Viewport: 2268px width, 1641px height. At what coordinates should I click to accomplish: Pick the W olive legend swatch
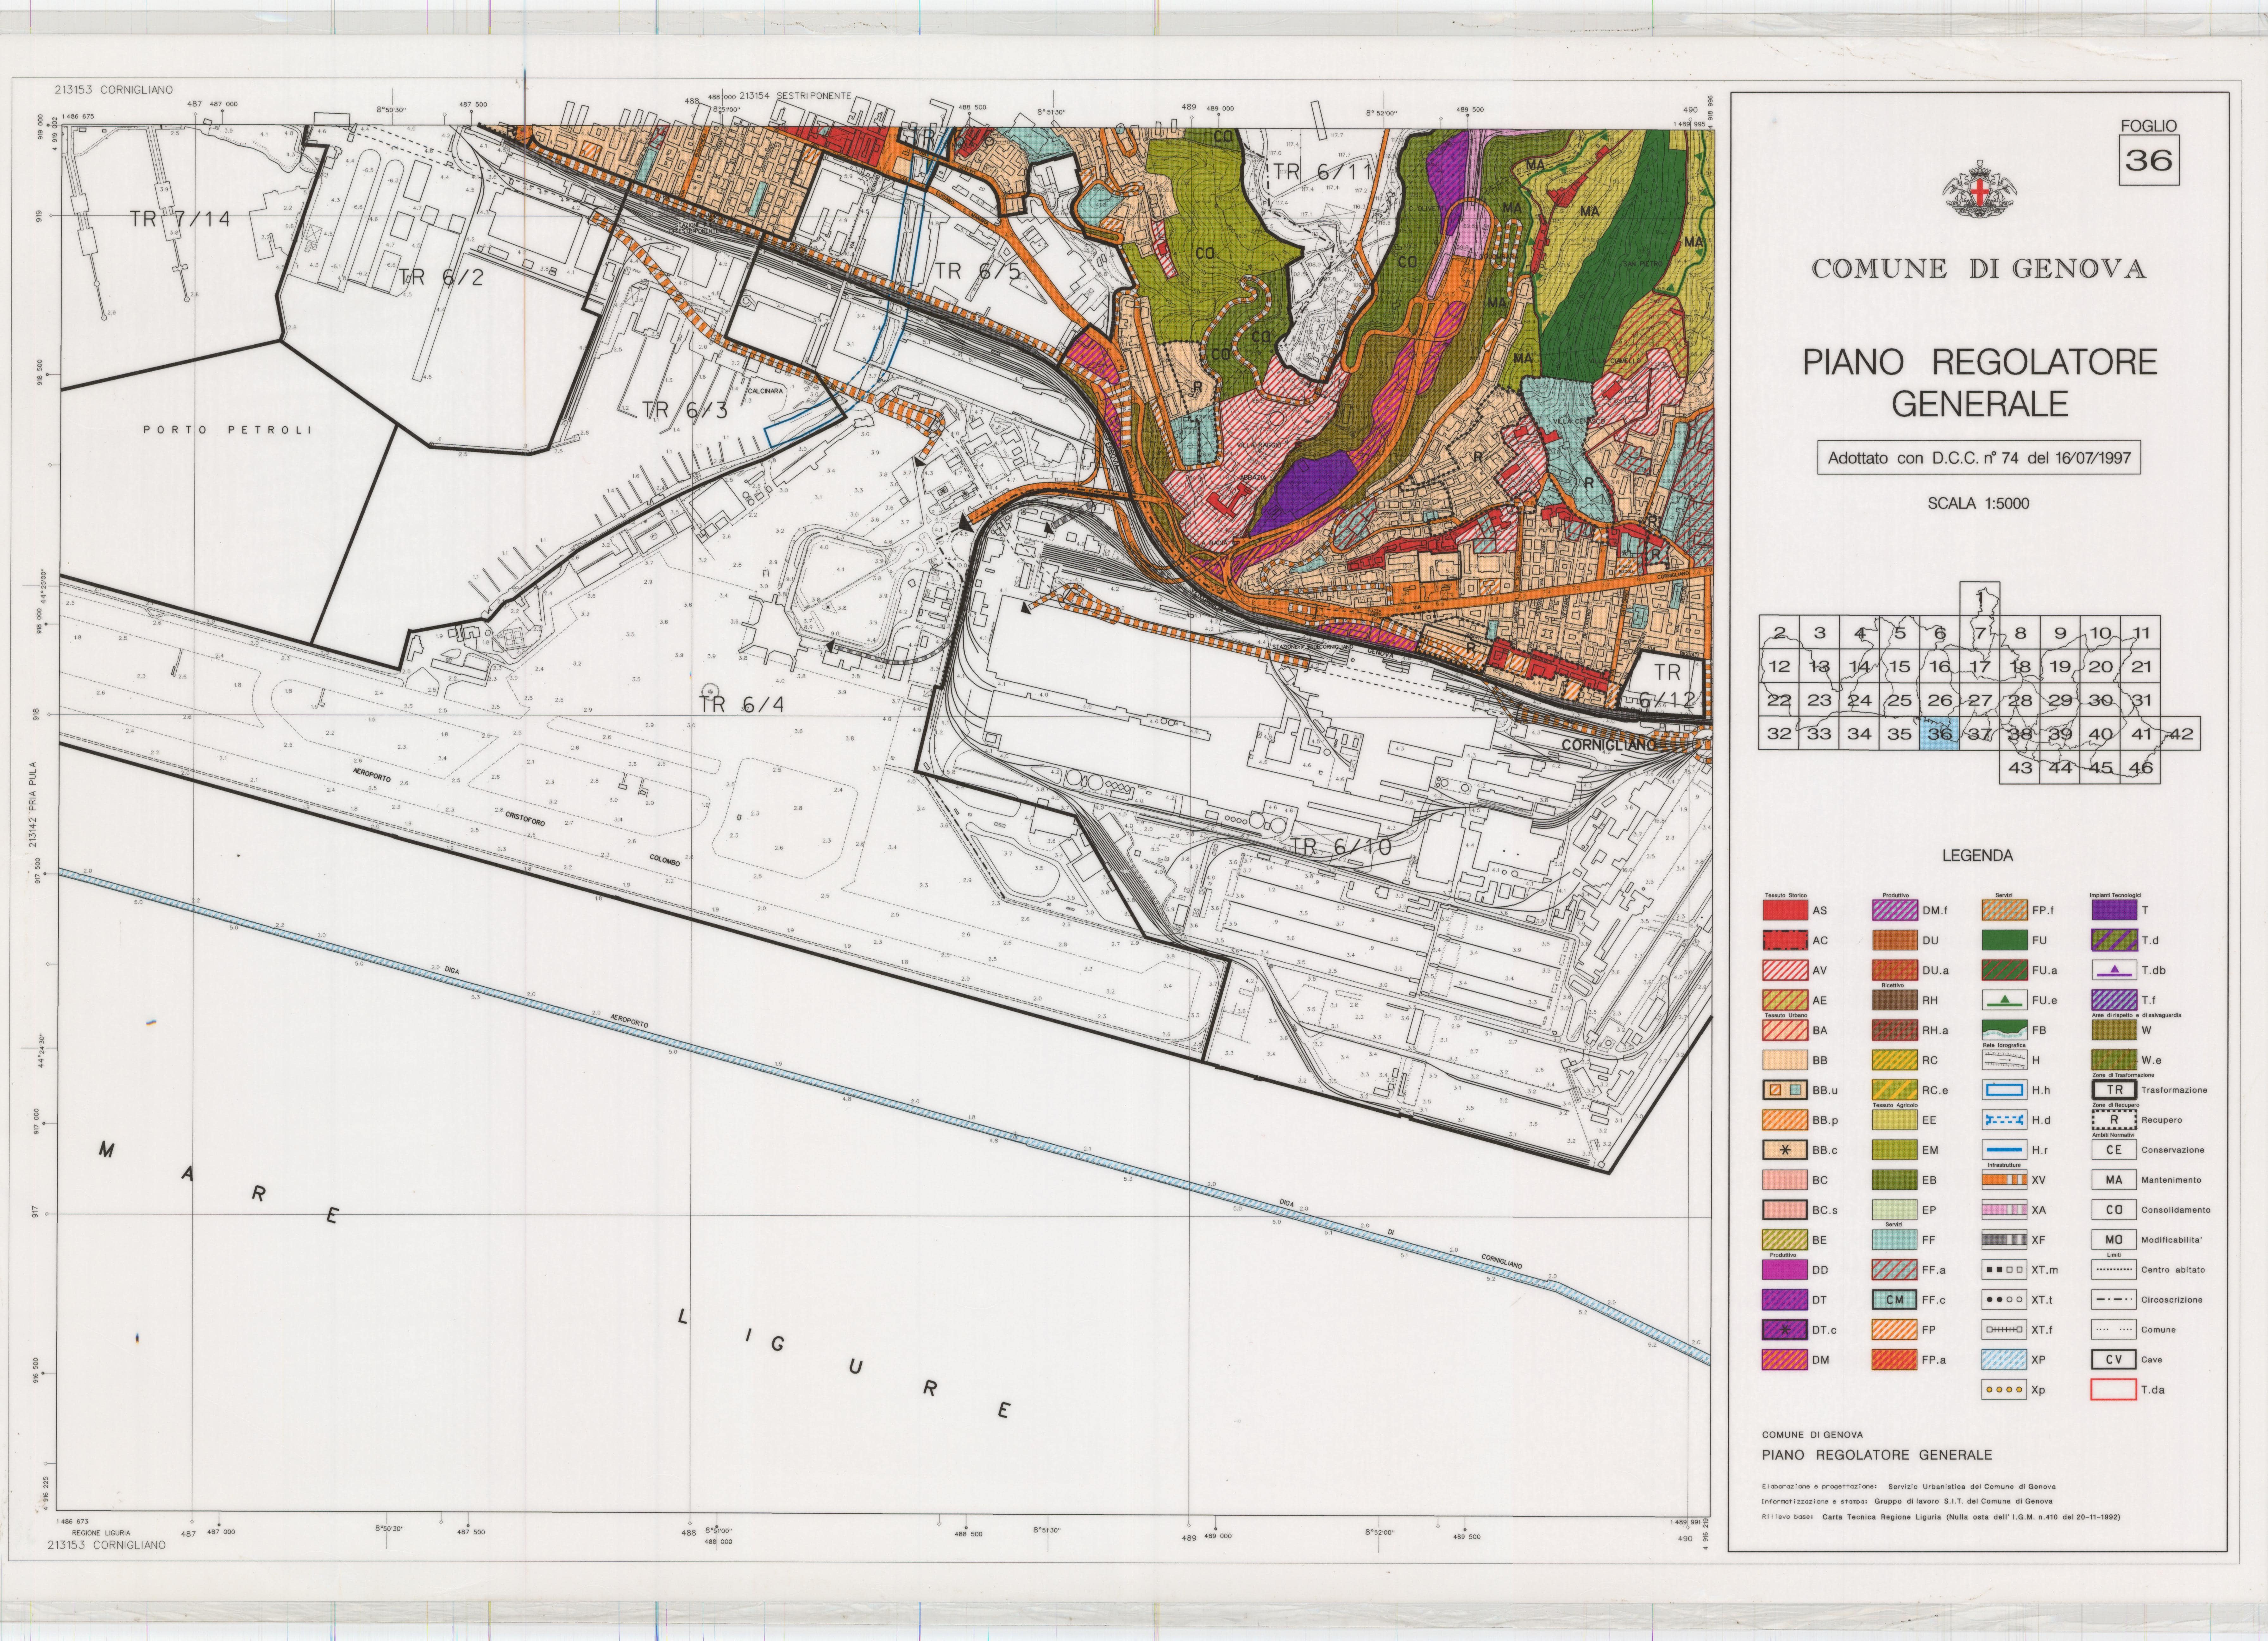click(x=2114, y=1030)
